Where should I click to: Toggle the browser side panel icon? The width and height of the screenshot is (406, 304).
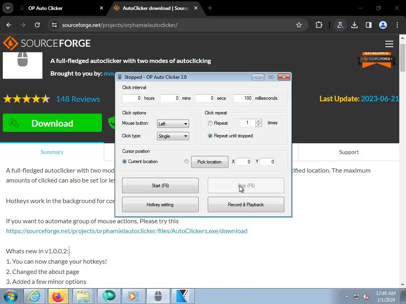(x=368, y=25)
